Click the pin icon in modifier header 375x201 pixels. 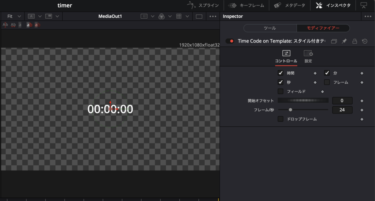click(344, 41)
